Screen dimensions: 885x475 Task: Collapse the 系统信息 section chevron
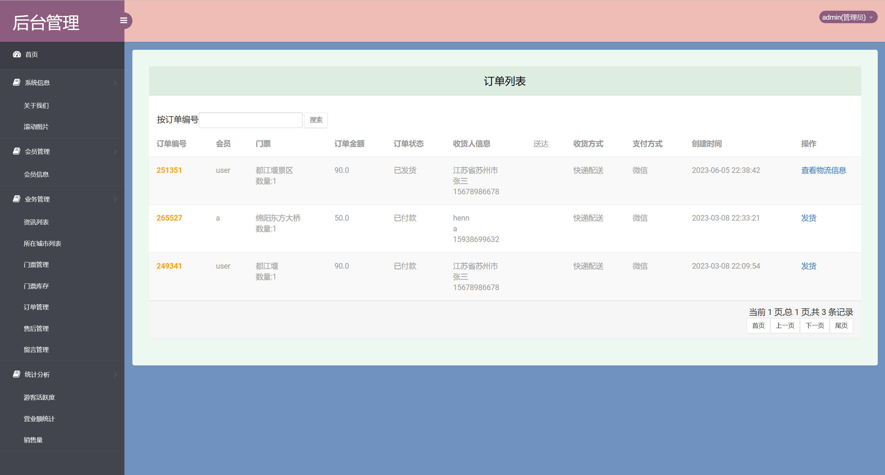point(115,82)
